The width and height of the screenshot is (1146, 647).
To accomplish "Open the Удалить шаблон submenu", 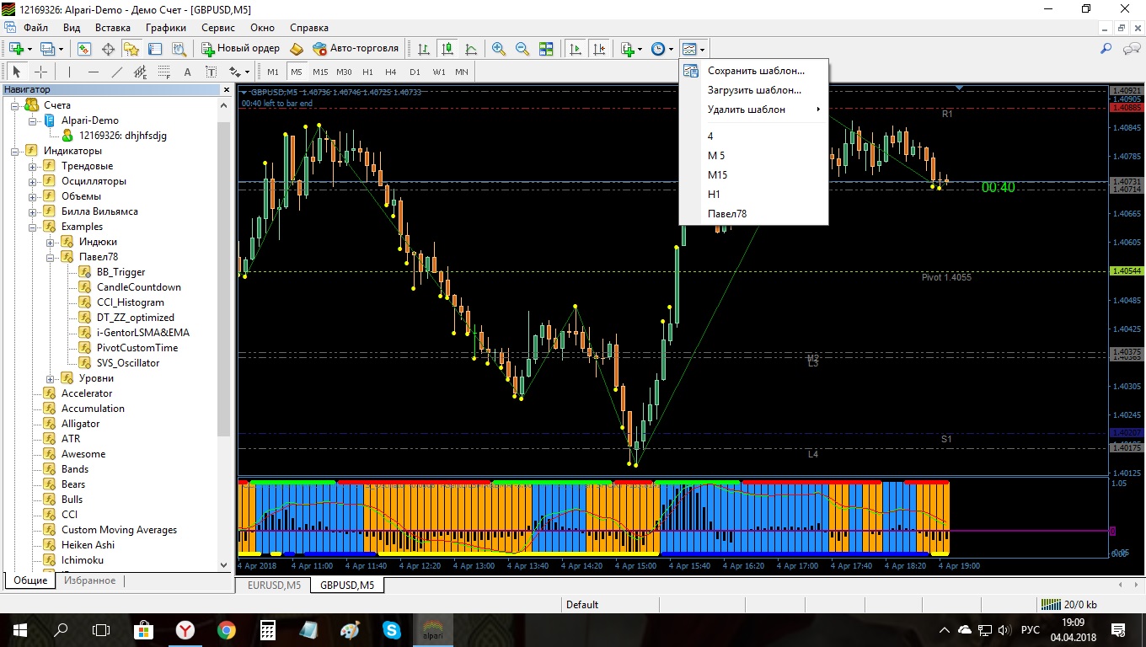I will [x=754, y=110].
